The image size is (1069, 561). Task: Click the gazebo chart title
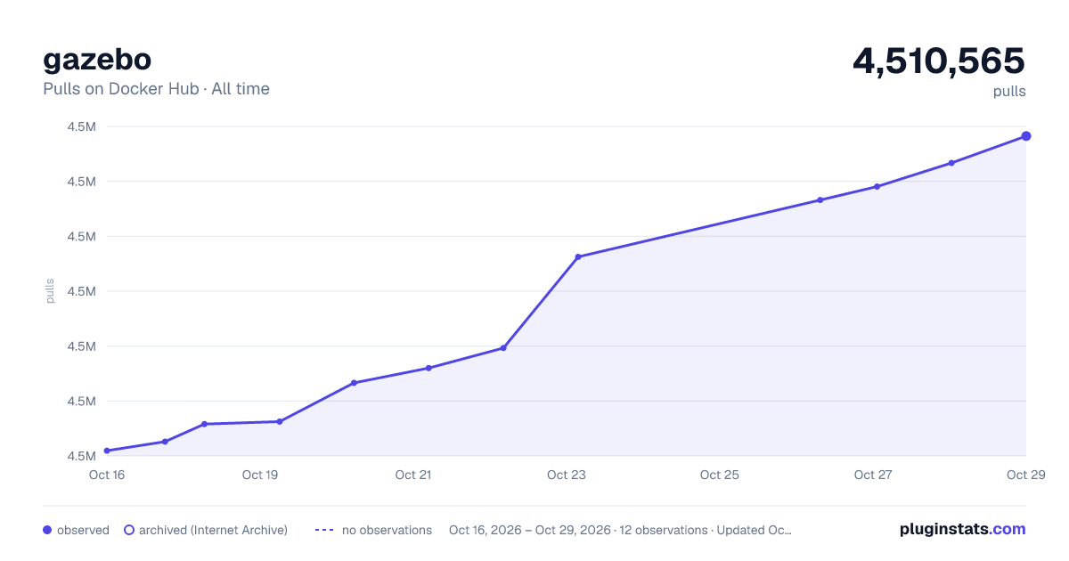tap(97, 59)
